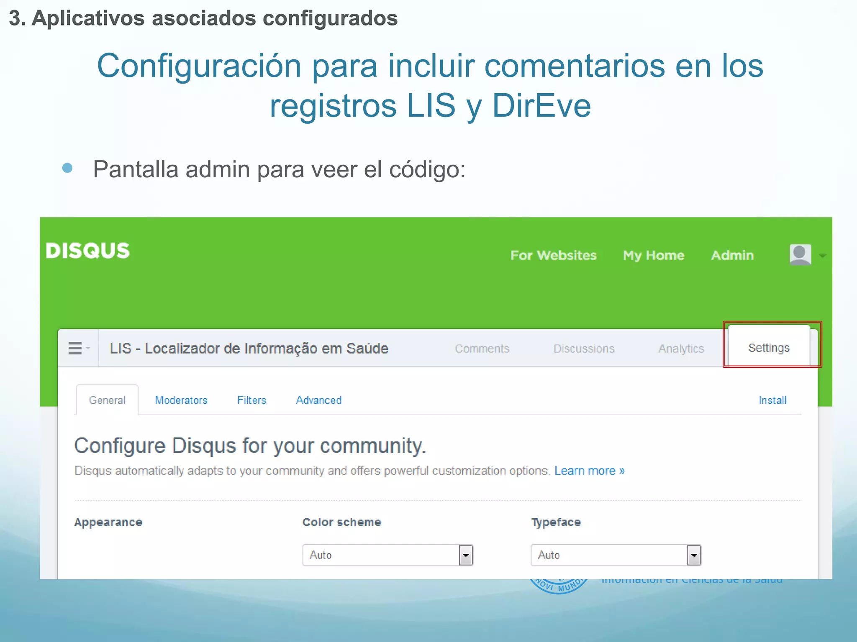
Task: Follow the Learn more link
Action: 590,471
